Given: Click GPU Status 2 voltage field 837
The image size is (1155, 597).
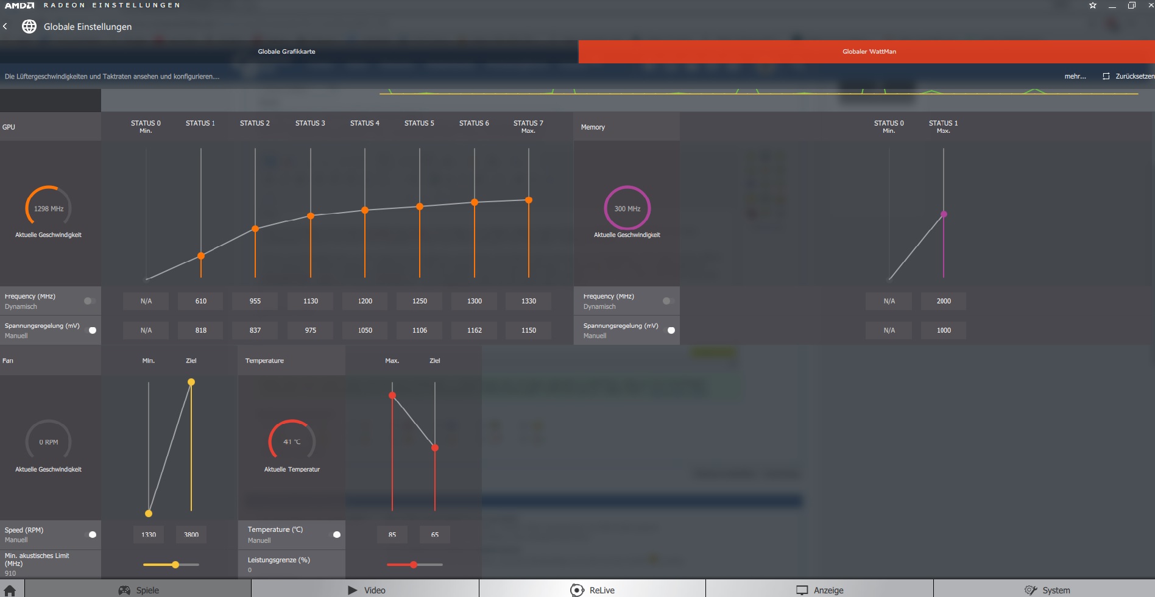Looking at the screenshot, I should (255, 330).
